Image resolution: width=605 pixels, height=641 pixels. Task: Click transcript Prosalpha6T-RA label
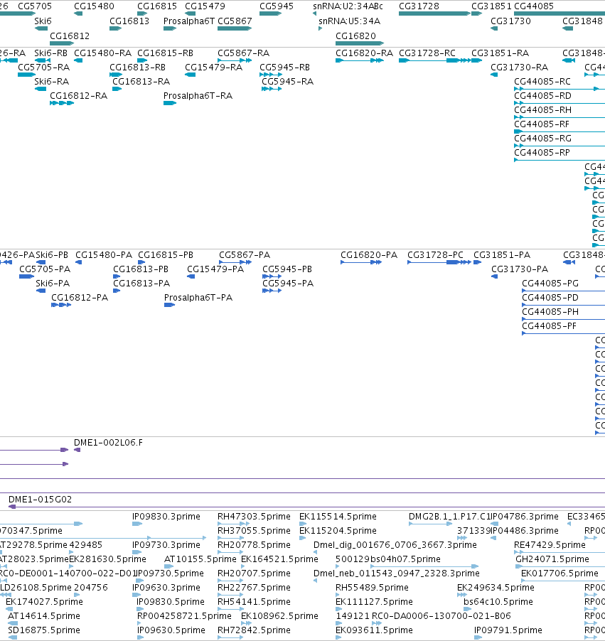(x=198, y=96)
